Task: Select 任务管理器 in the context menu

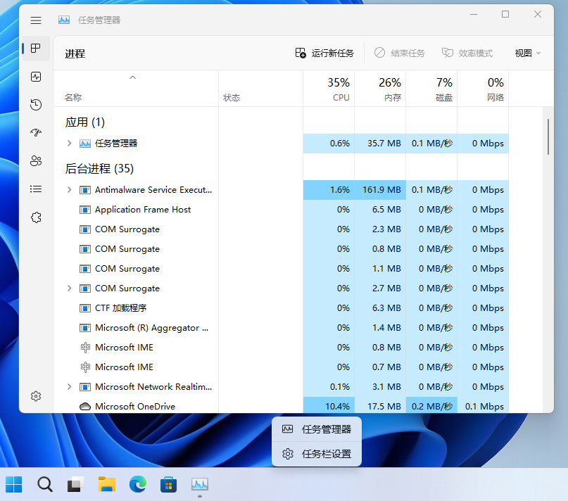Action: pos(317,429)
